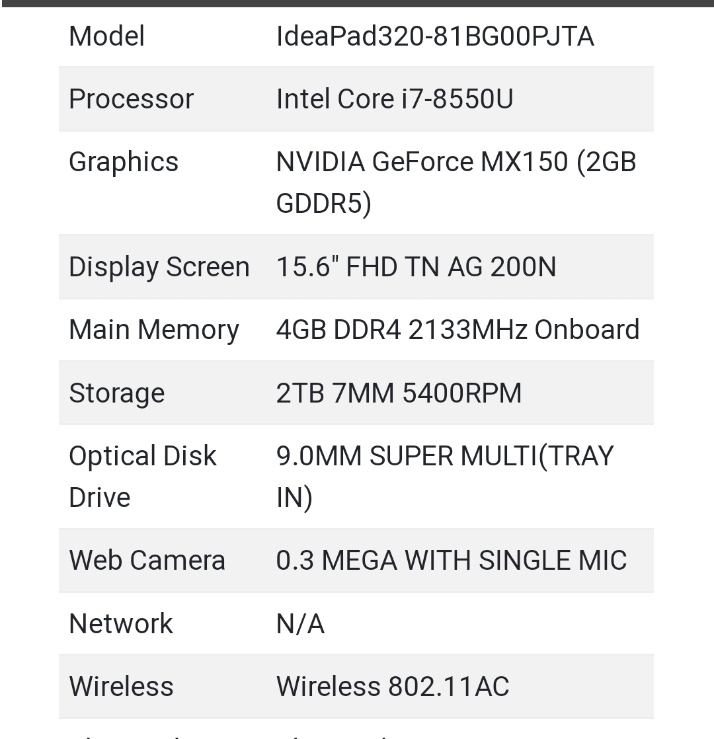Select the Web Camera label
The width and height of the screenshot is (714, 739).
147,561
